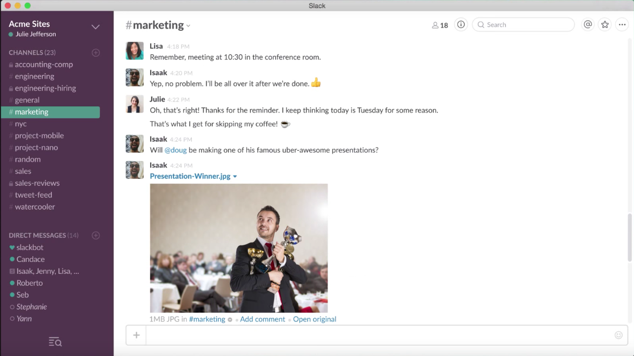Switch to the engineering channel
634x356 pixels.
click(35, 76)
